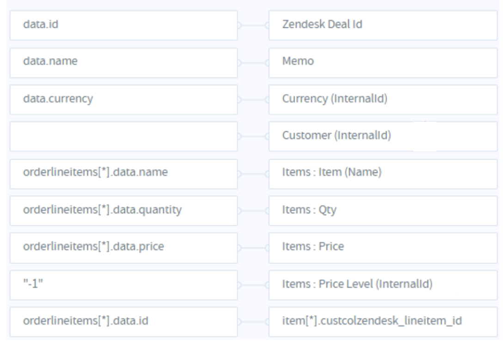Select the data.name source field
The width and height of the screenshot is (503, 345).
(123, 63)
